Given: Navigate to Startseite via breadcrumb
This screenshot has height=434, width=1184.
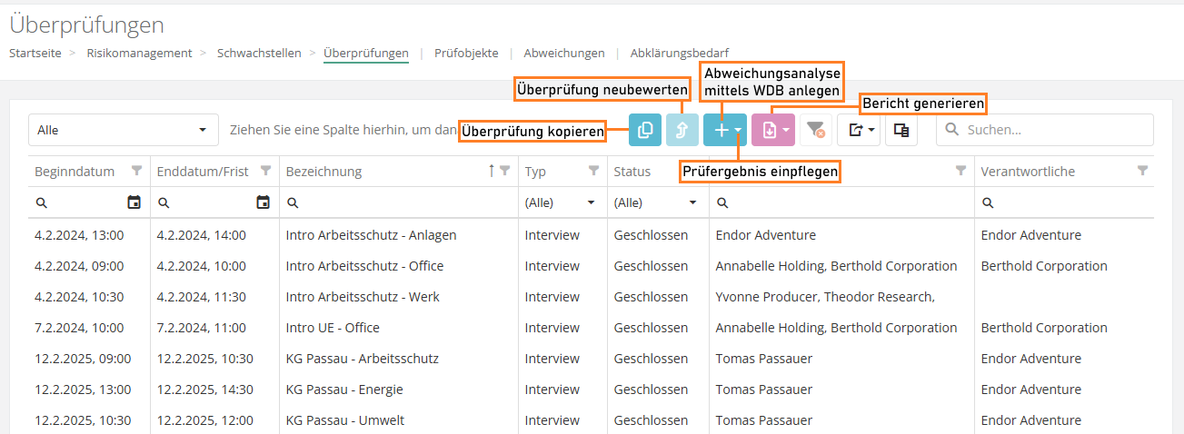Looking at the screenshot, I should coord(35,53).
